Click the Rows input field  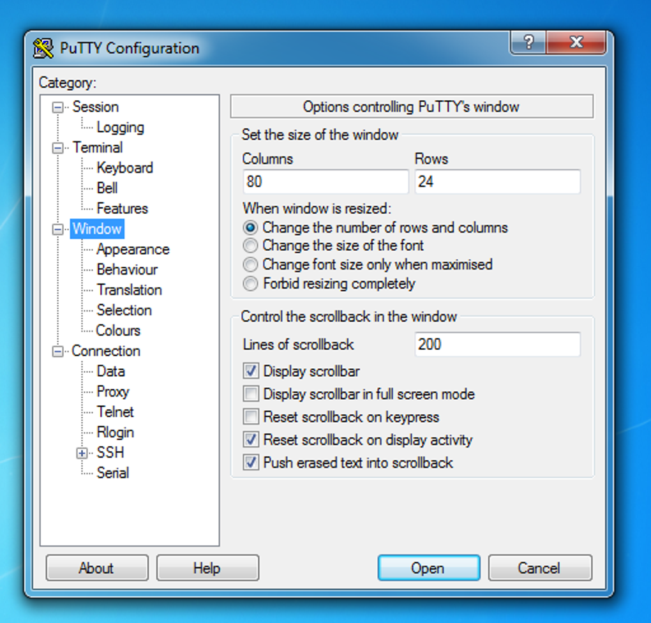pos(497,181)
